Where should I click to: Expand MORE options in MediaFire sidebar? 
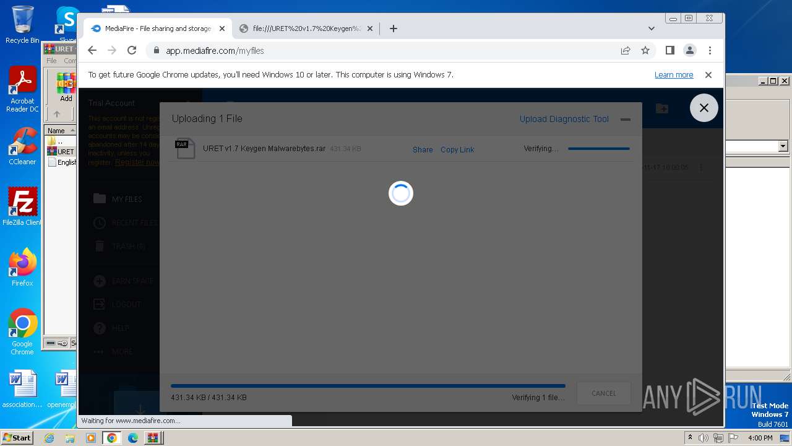[x=113, y=351]
